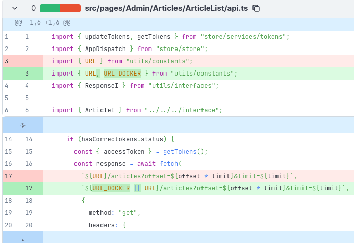
Task: Click headers: { on line 20
Action: (x=107, y=225)
